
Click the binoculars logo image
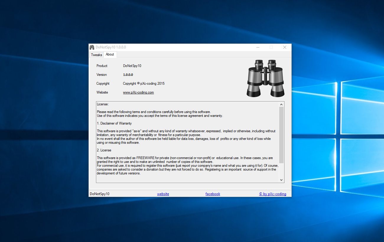pyautogui.click(x=266, y=78)
